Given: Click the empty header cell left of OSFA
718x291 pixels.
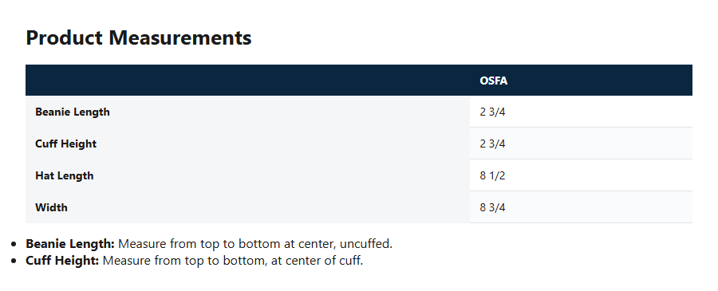Looking at the screenshot, I should coord(248,80).
